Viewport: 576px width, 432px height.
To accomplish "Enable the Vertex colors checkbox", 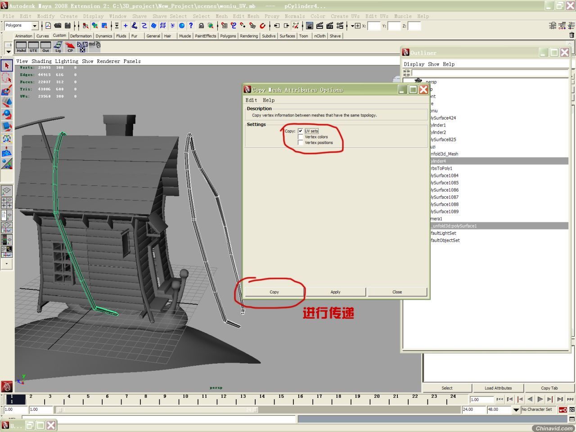I will (x=301, y=137).
